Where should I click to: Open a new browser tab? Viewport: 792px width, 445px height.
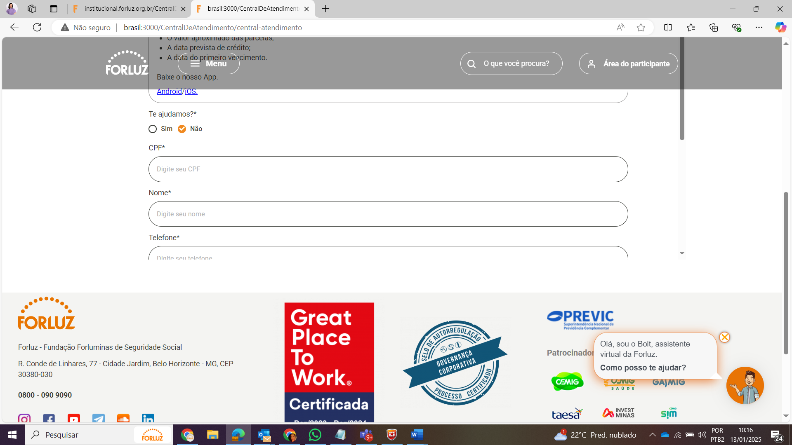[325, 9]
